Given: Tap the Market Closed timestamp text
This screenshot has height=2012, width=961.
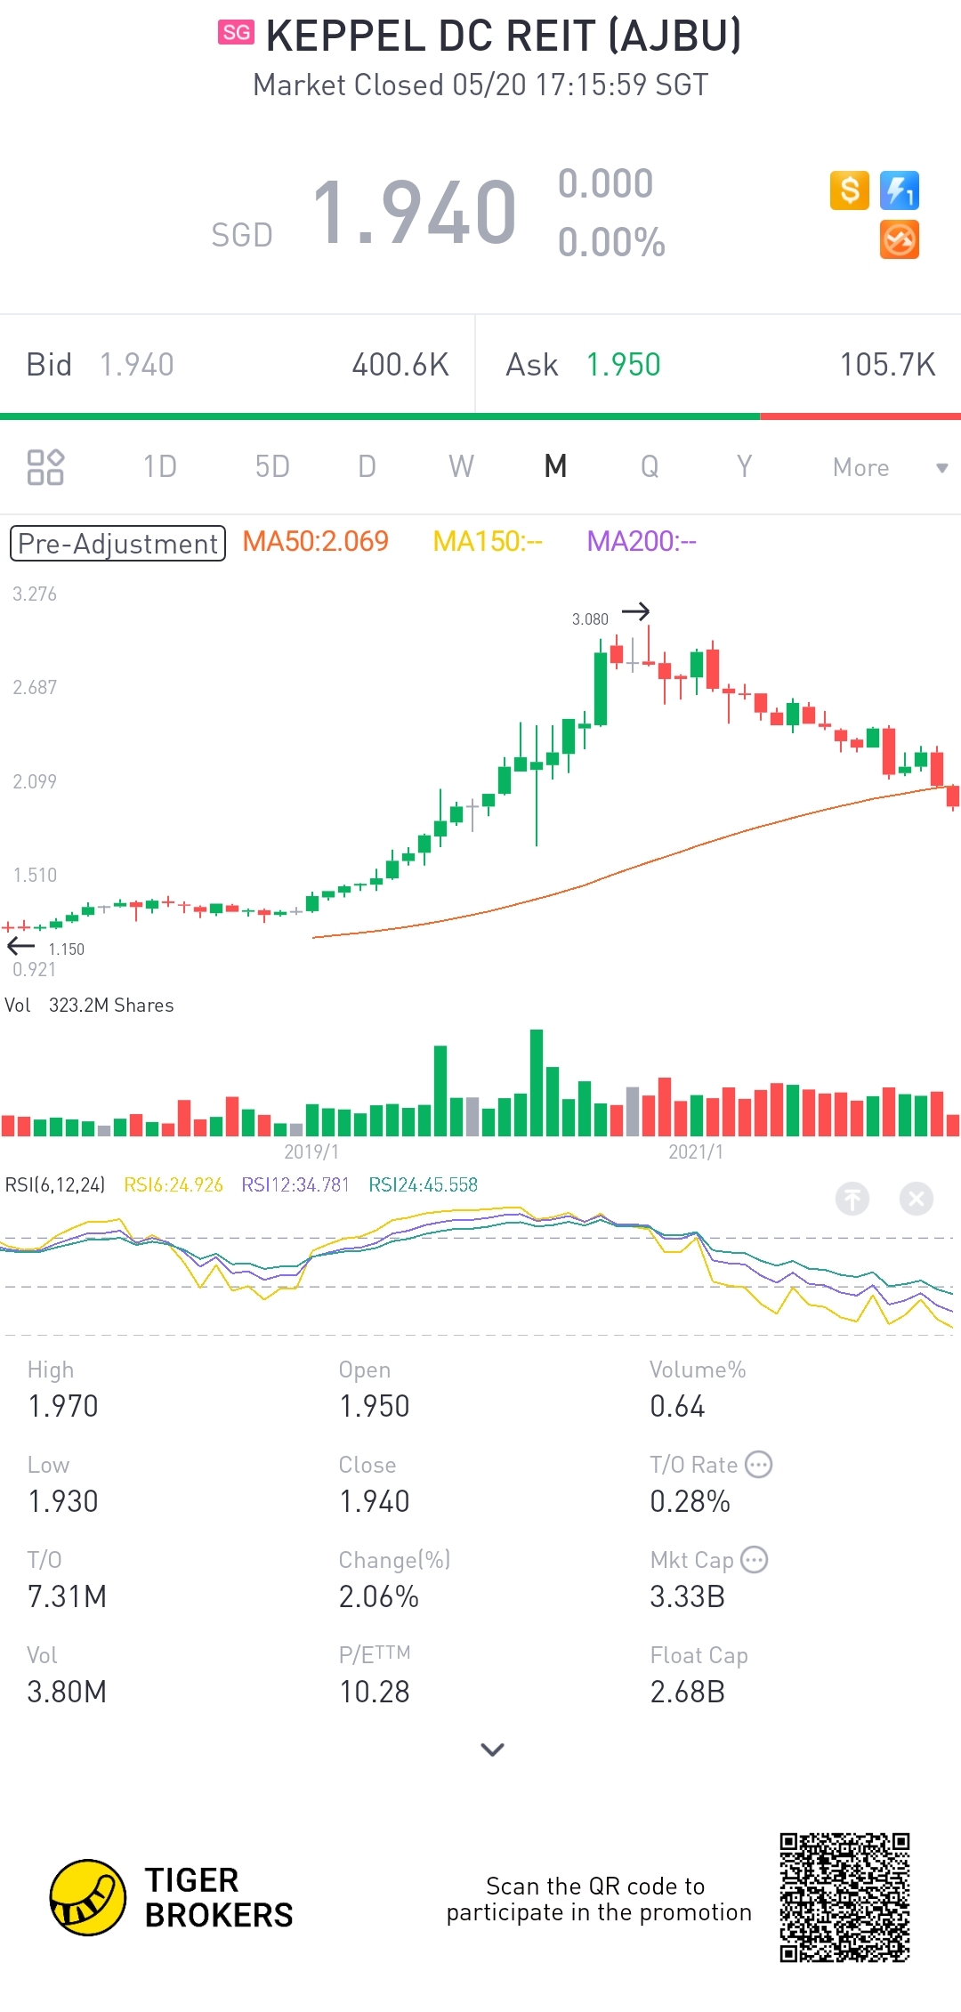Looking at the screenshot, I should point(480,85).
